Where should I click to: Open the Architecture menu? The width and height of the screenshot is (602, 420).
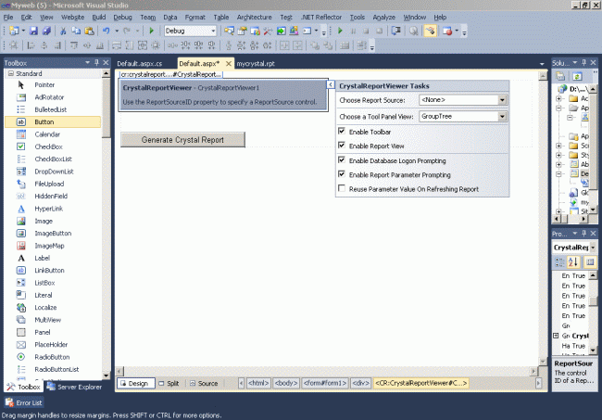click(x=254, y=18)
